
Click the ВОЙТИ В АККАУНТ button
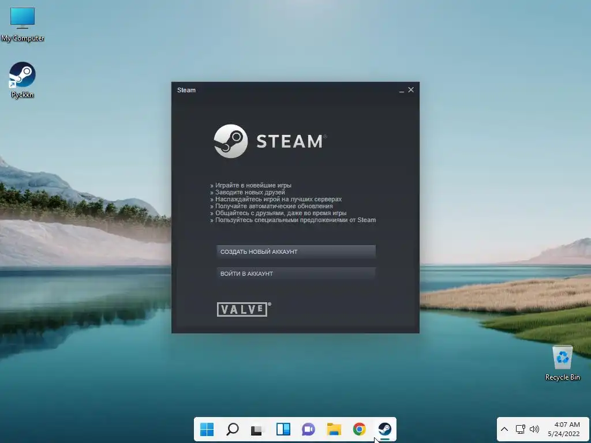pos(296,273)
